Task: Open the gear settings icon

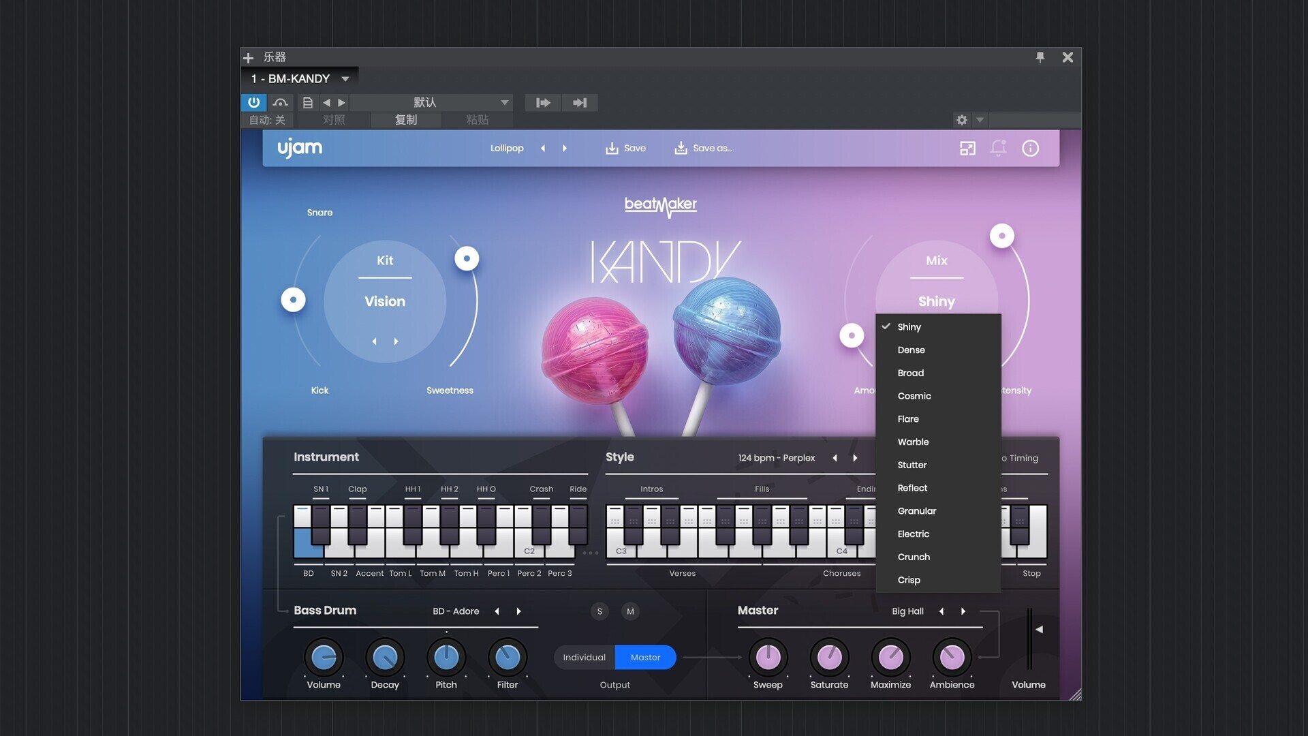Action: point(961,120)
